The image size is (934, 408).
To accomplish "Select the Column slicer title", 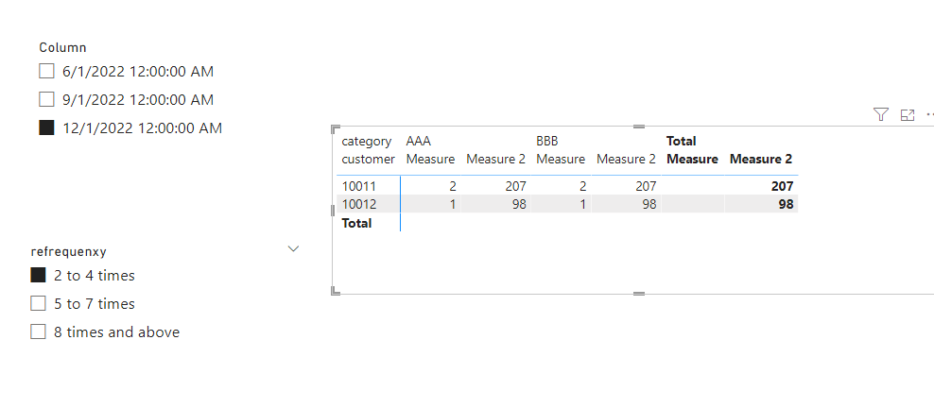I will pos(62,47).
